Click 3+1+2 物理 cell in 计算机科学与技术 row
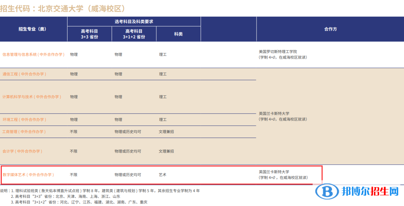 click(x=118, y=97)
